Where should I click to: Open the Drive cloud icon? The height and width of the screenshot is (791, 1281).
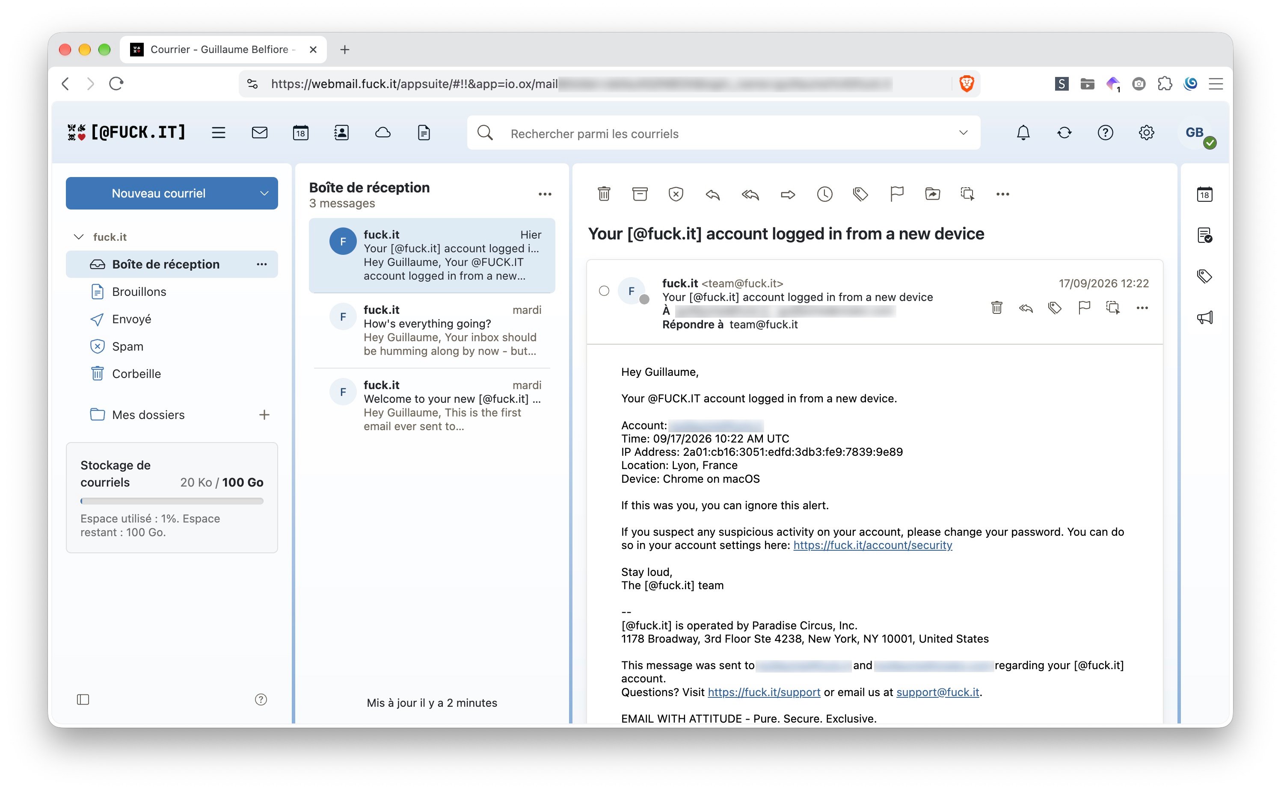click(x=383, y=133)
